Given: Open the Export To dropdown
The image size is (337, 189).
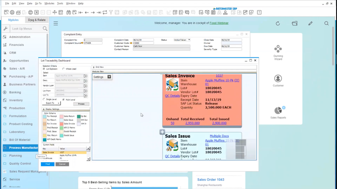Looking at the screenshot, I should coord(52,103).
